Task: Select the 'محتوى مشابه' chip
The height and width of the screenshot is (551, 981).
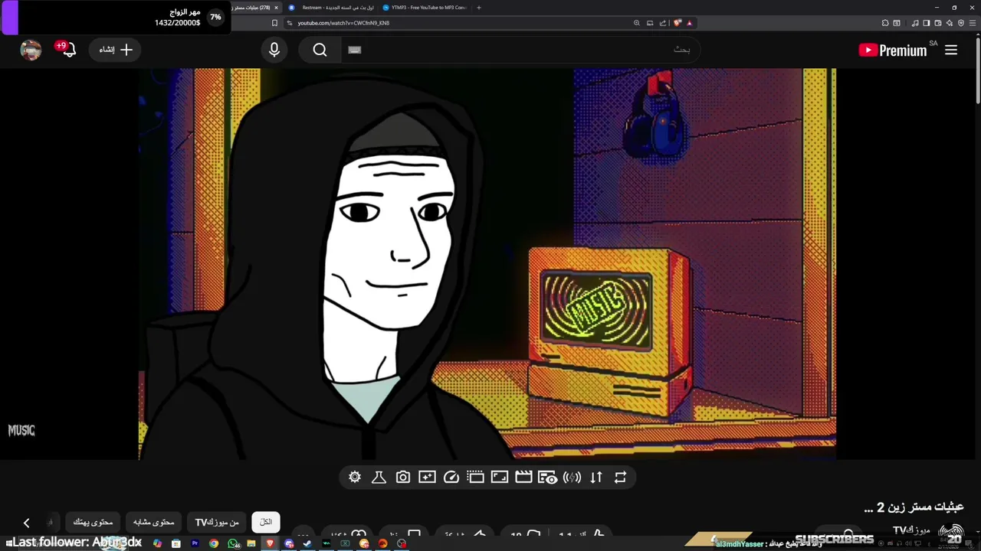Action: tap(153, 522)
